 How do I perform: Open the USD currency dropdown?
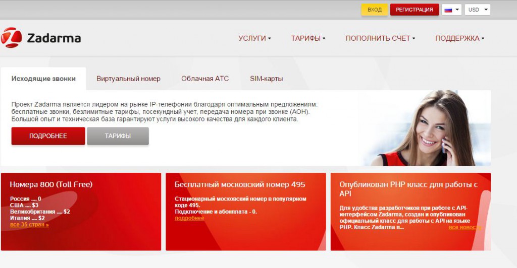(478, 10)
